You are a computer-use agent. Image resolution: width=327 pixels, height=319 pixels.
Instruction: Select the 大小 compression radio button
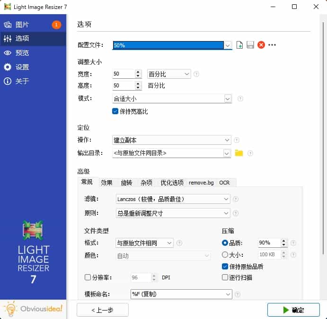pyautogui.click(x=225, y=255)
